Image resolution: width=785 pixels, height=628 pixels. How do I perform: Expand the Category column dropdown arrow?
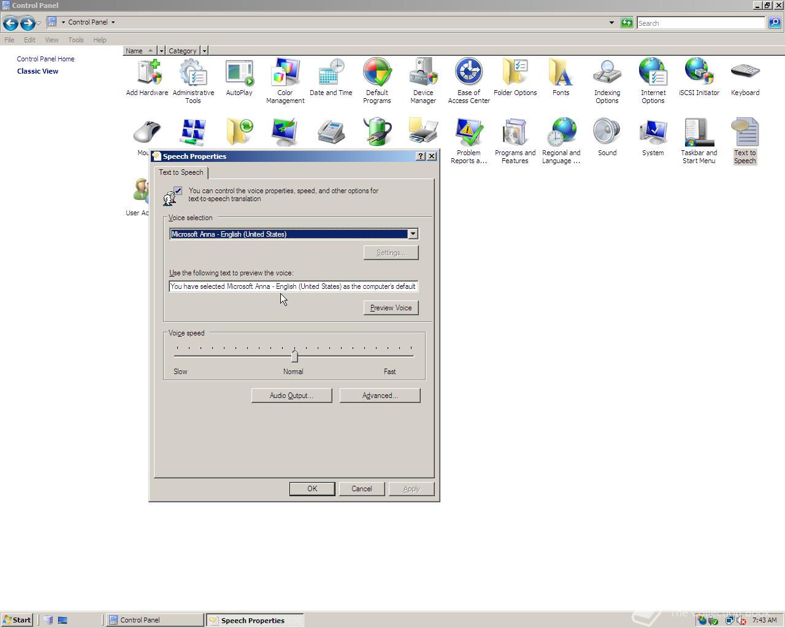(x=204, y=51)
